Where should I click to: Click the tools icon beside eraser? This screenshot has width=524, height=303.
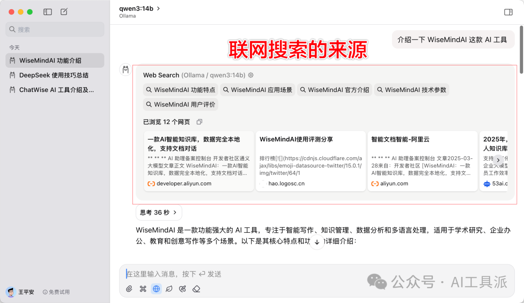click(x=182, y=289)
